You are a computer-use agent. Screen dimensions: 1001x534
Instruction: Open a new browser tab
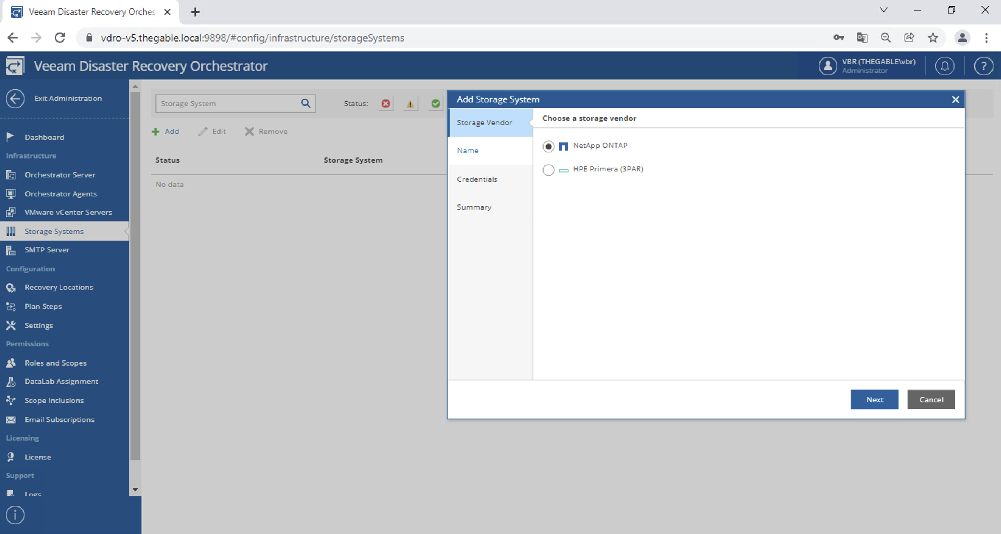195,12
